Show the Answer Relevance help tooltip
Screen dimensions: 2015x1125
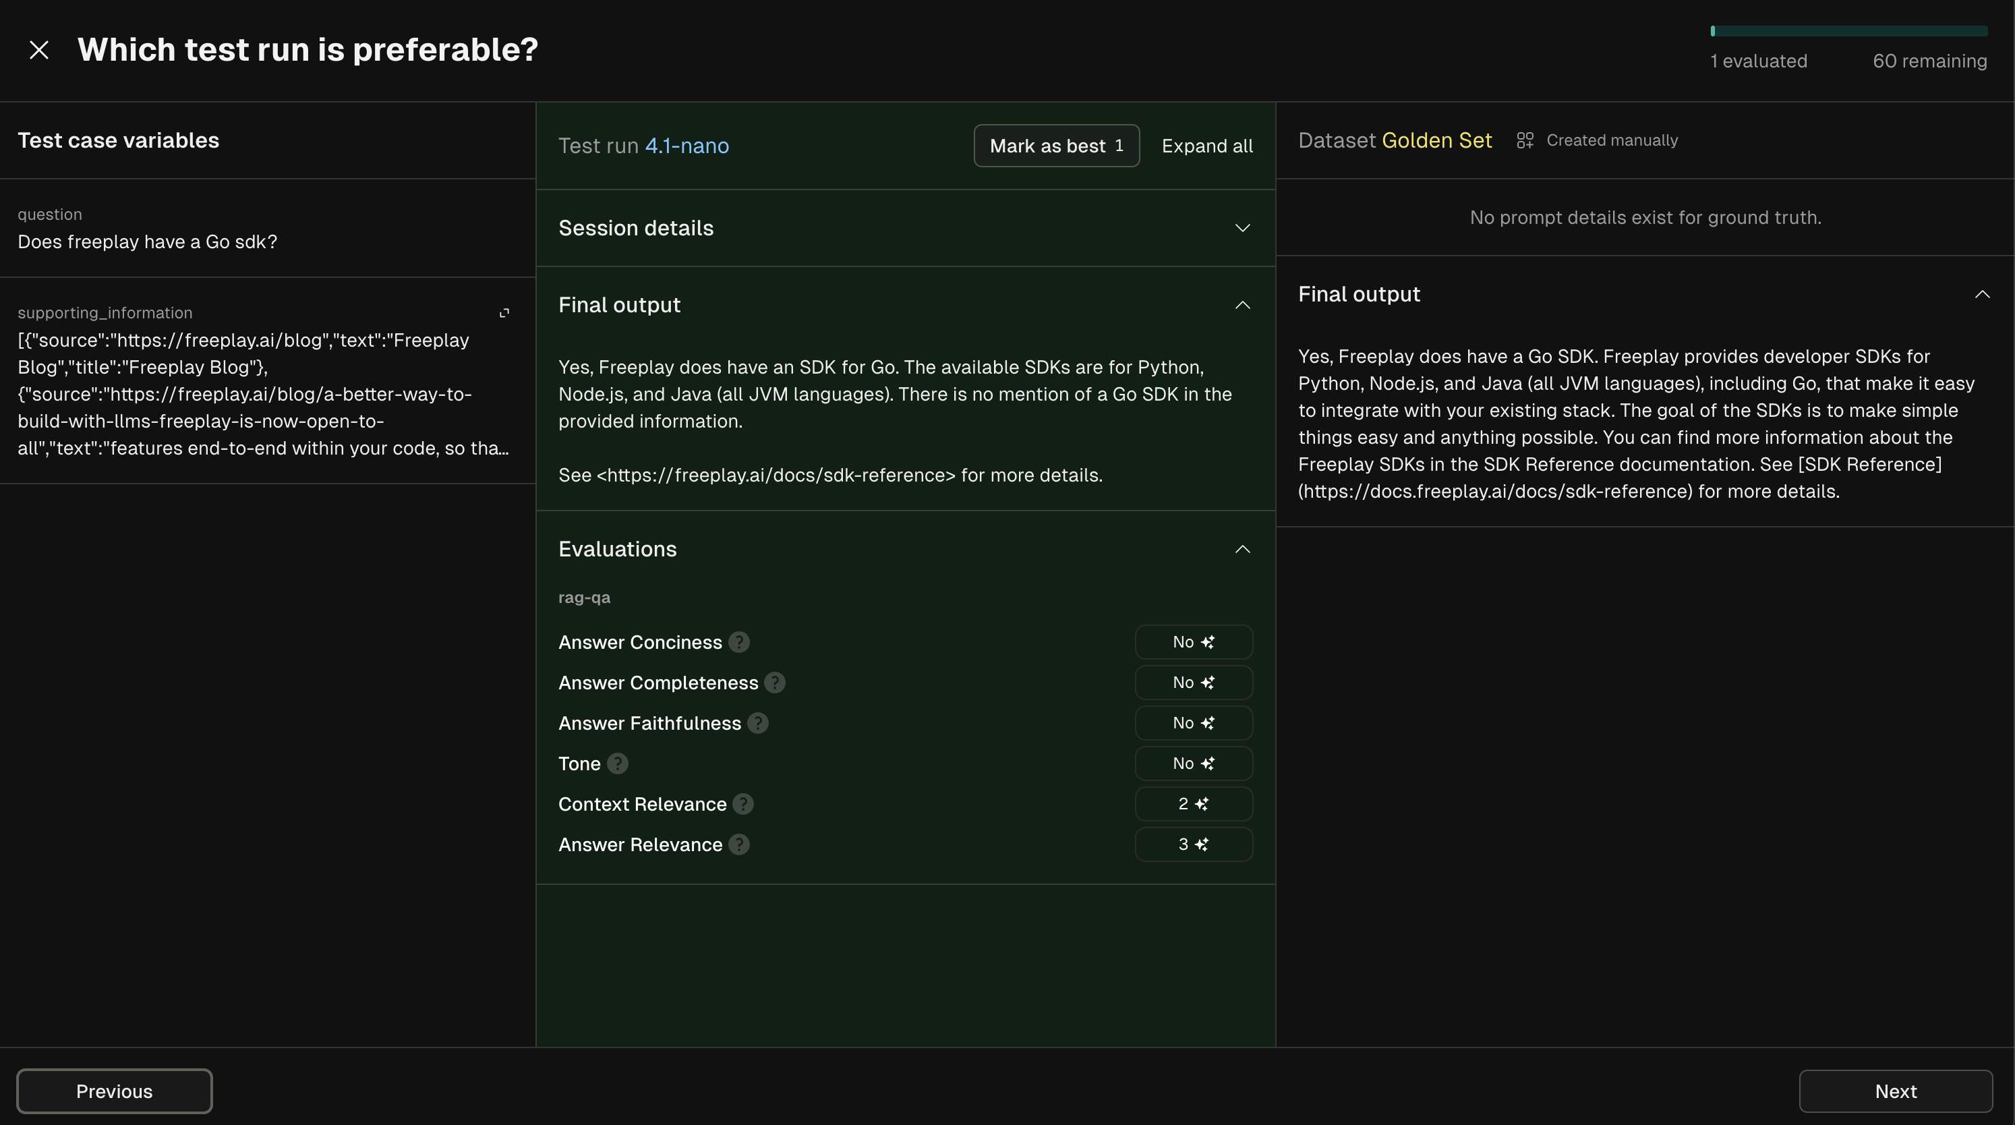(x=738, y=845)
